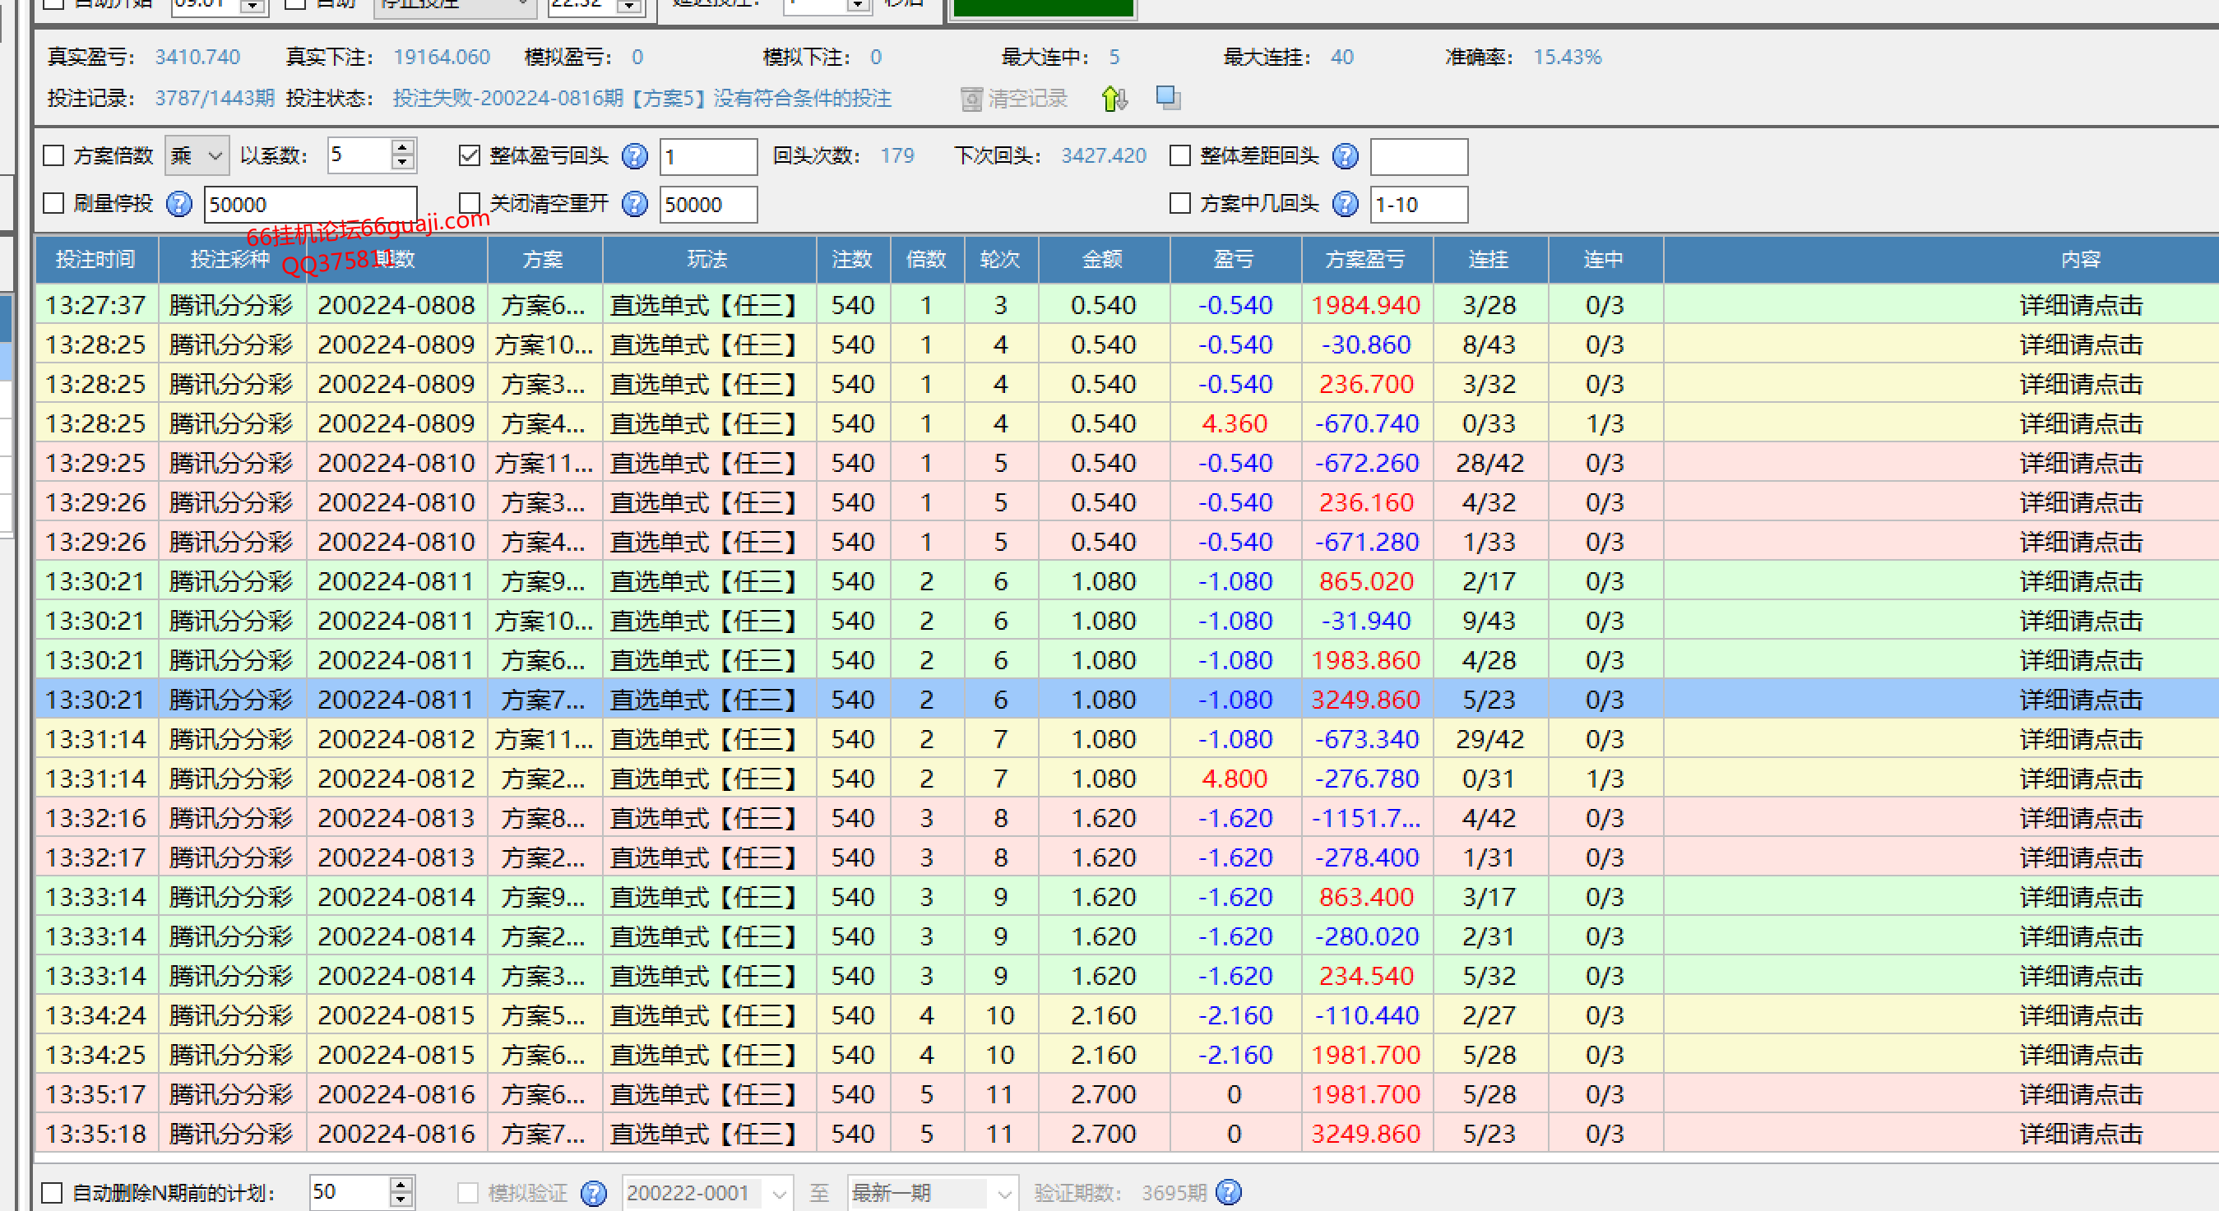Open 详细请点击 in the 13:32:16 方案8 row

coord(2081,818)
